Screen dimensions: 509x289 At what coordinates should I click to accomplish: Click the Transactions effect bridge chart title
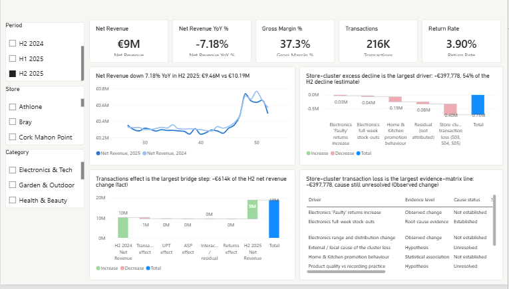(x=191, y=181)
